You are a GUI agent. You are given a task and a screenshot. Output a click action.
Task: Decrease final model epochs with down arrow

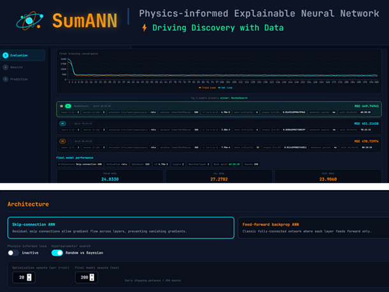tap(92, 279)
